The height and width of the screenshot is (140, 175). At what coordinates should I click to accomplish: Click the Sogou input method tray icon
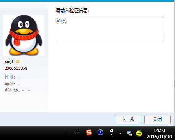pos(89,132)
